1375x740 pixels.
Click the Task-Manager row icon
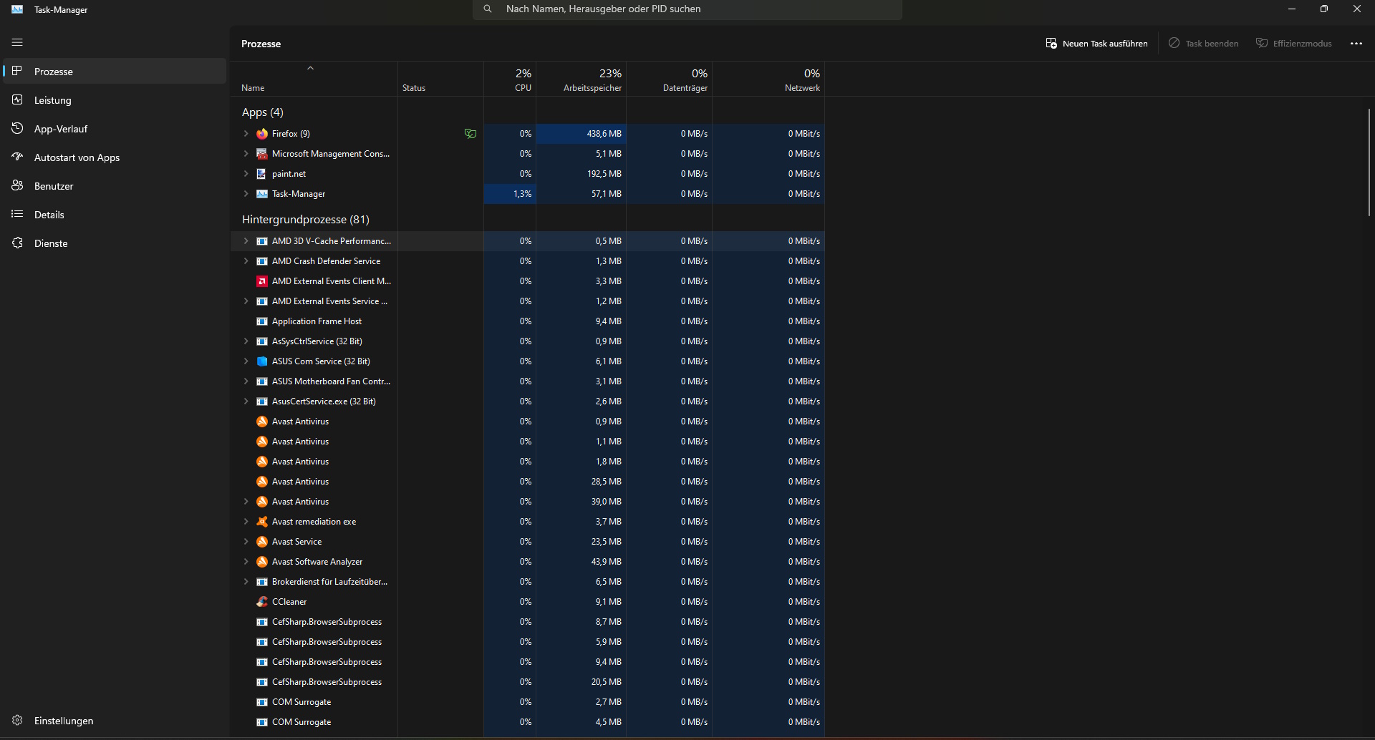point(262,194)
